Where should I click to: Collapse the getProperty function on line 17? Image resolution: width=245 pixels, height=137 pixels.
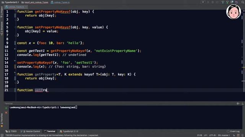[x=16, y=75]
